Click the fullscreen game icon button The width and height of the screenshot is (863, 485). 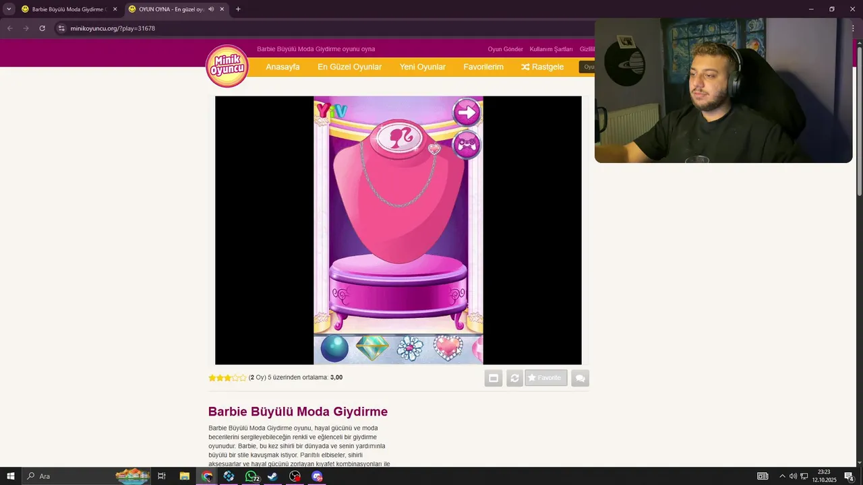tap(494, 378)
